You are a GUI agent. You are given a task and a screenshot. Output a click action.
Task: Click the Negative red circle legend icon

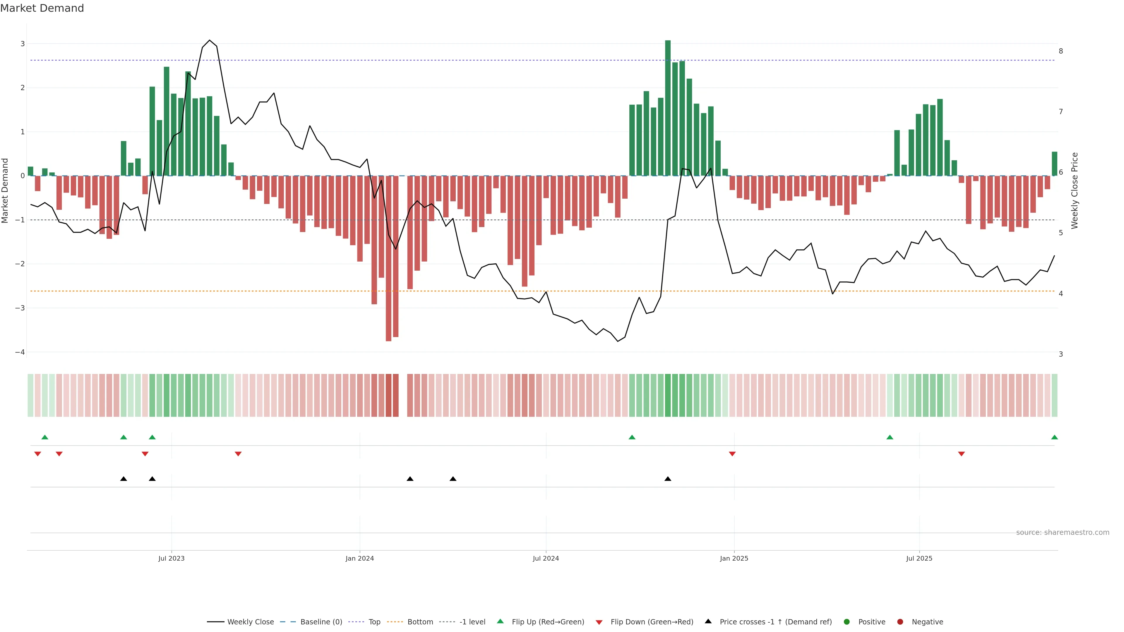pos(900,622)
